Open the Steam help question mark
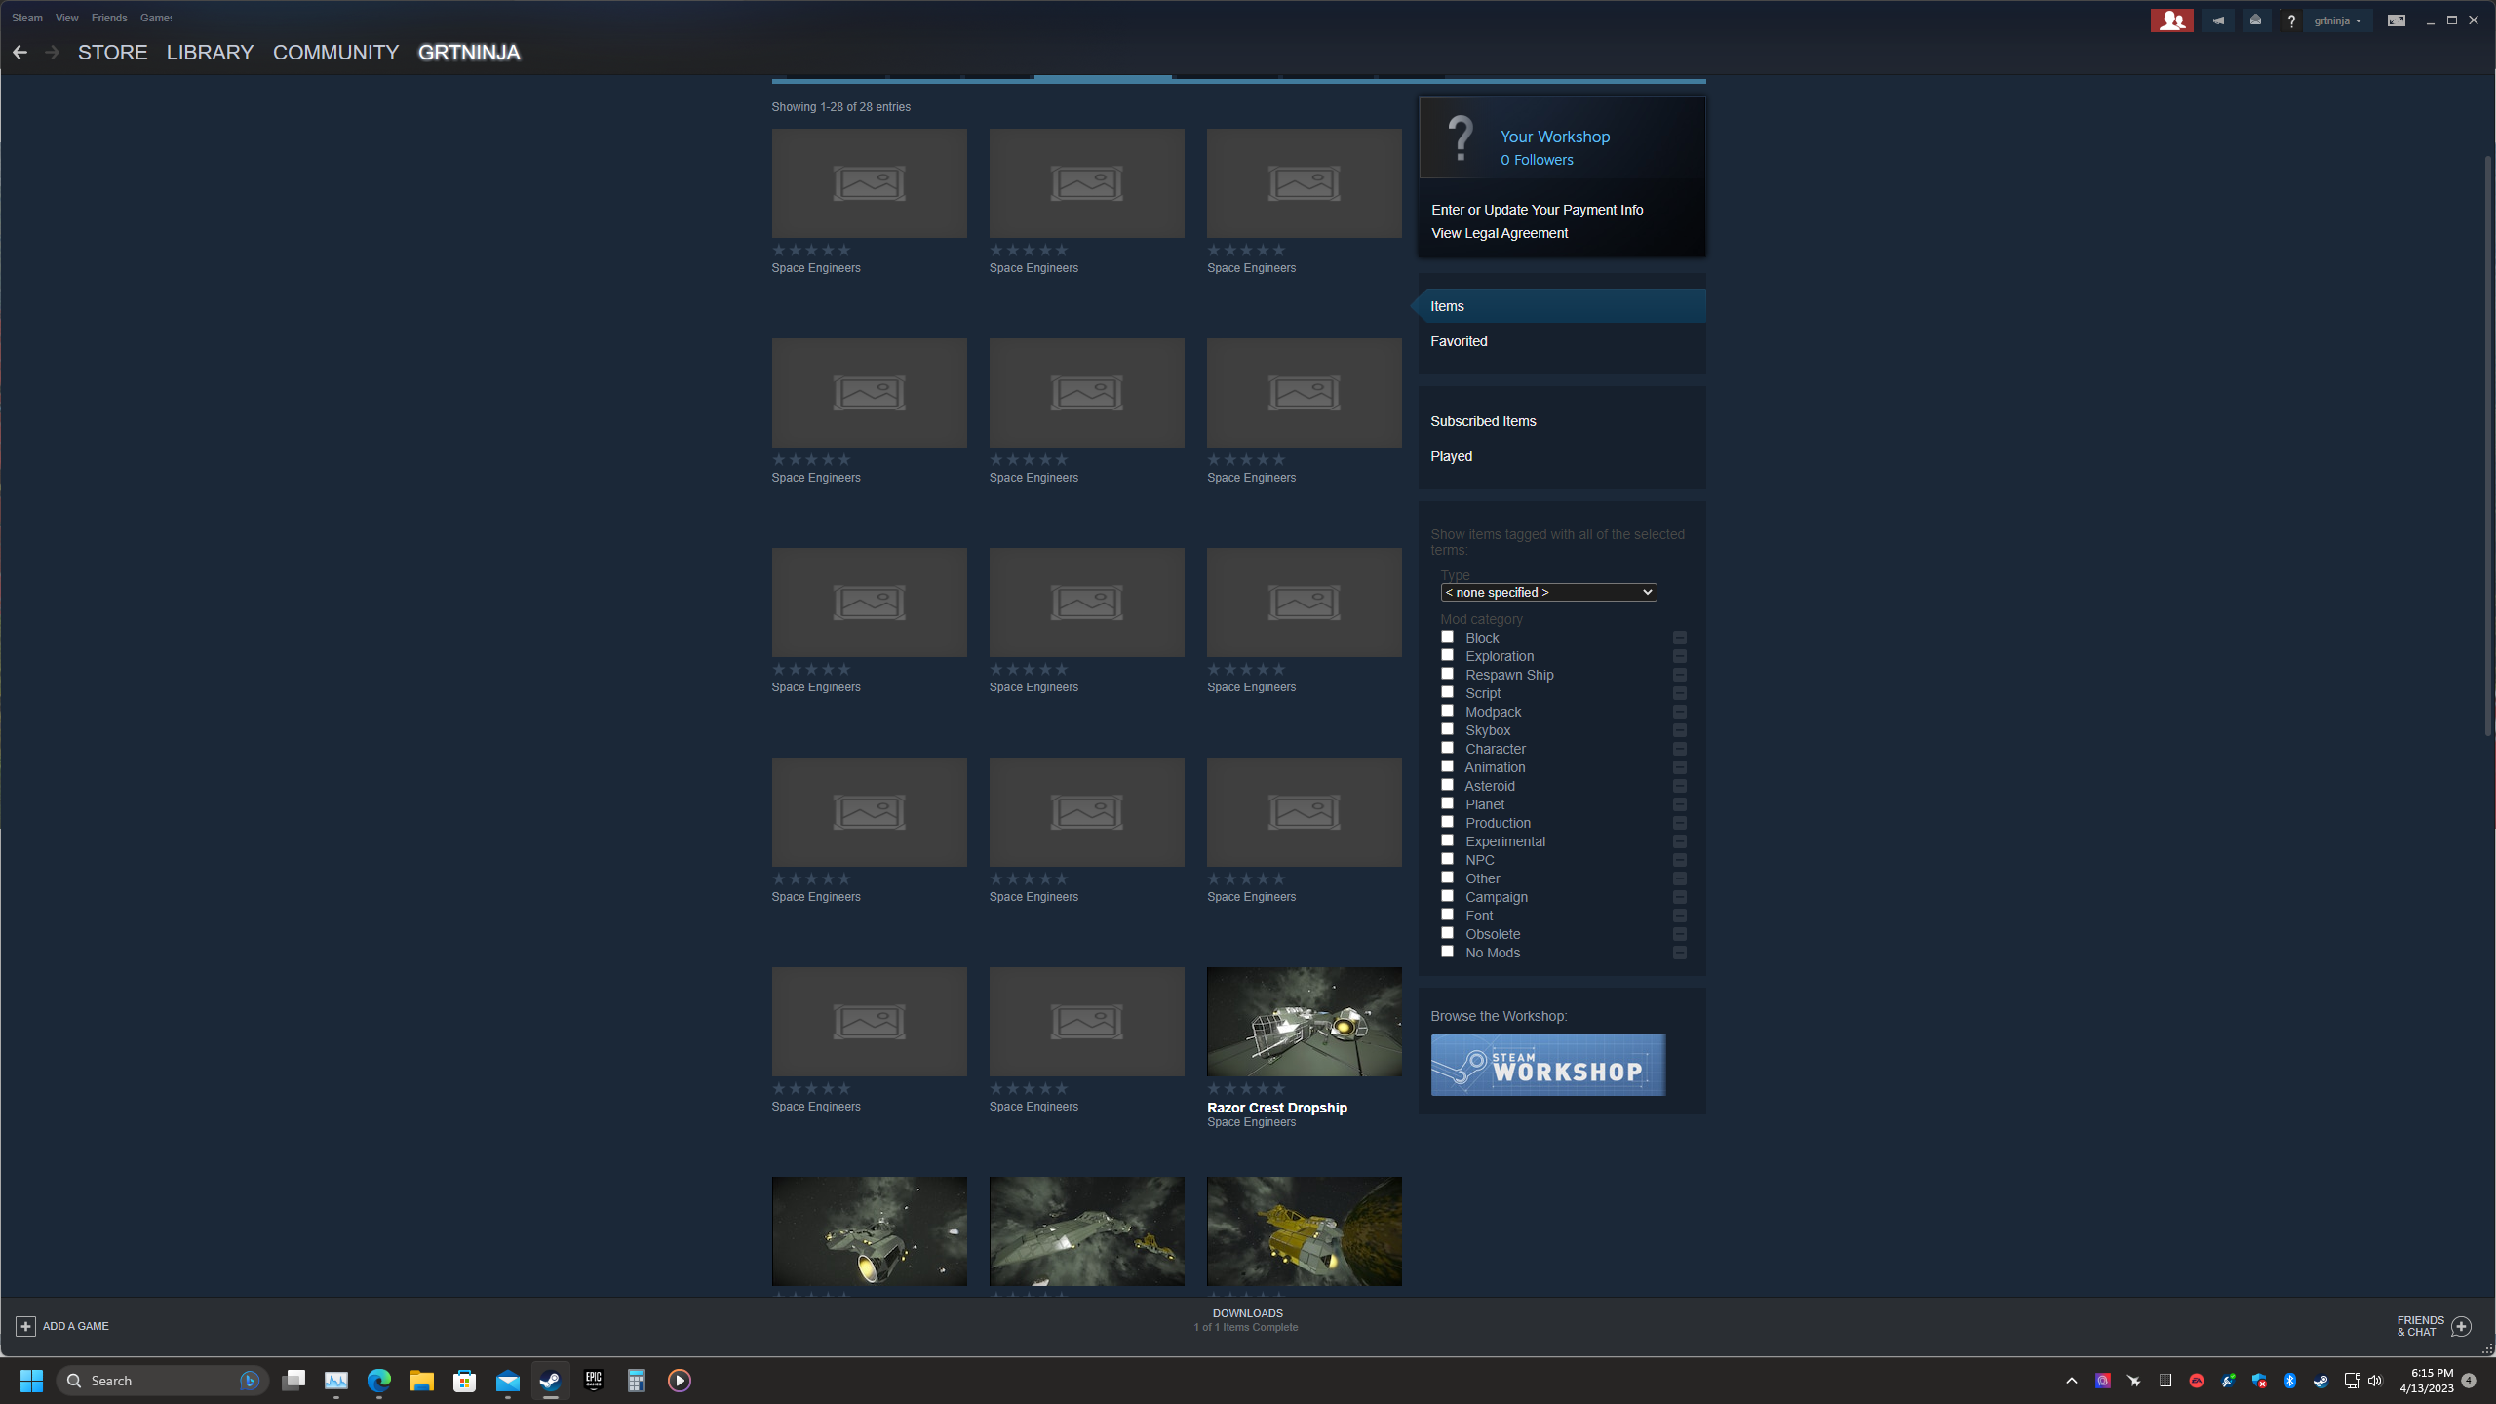Viewport: 2496px width, 1404px height. click(x=2291, y=20)
